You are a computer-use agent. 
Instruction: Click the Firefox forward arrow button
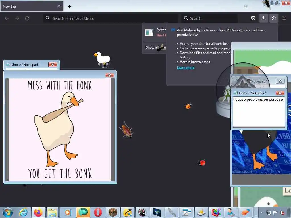coord(17,18)
